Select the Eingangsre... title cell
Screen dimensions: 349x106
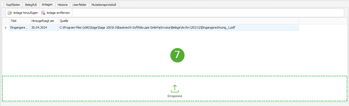[x=20, y=27]
